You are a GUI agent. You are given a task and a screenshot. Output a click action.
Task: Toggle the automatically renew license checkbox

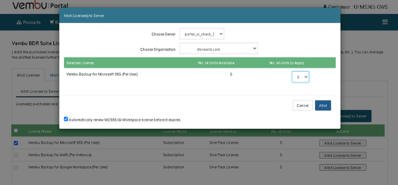pos(66,119)
